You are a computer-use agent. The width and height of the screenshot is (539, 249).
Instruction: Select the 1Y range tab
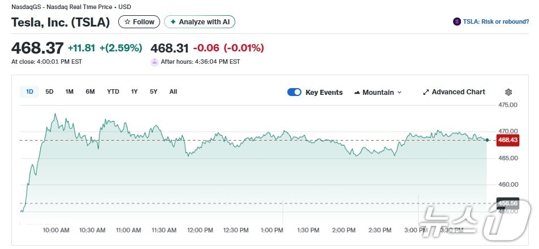134,91
